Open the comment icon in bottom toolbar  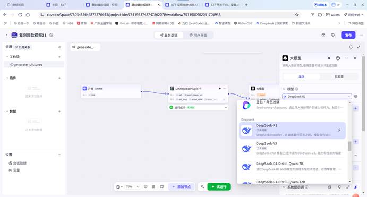click(x=146, y=187)
